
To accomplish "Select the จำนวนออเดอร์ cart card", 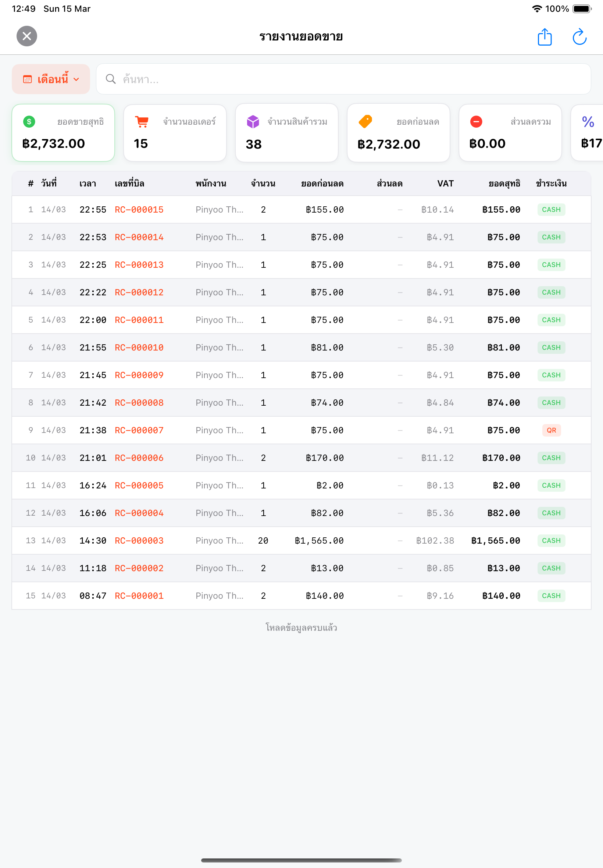I will 175,133.
